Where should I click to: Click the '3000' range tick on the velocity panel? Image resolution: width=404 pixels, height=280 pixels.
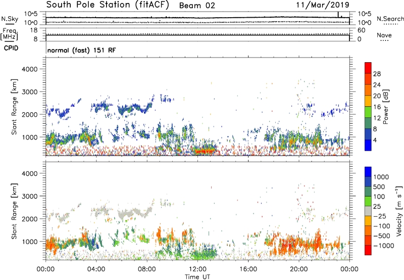coord(29,196)
